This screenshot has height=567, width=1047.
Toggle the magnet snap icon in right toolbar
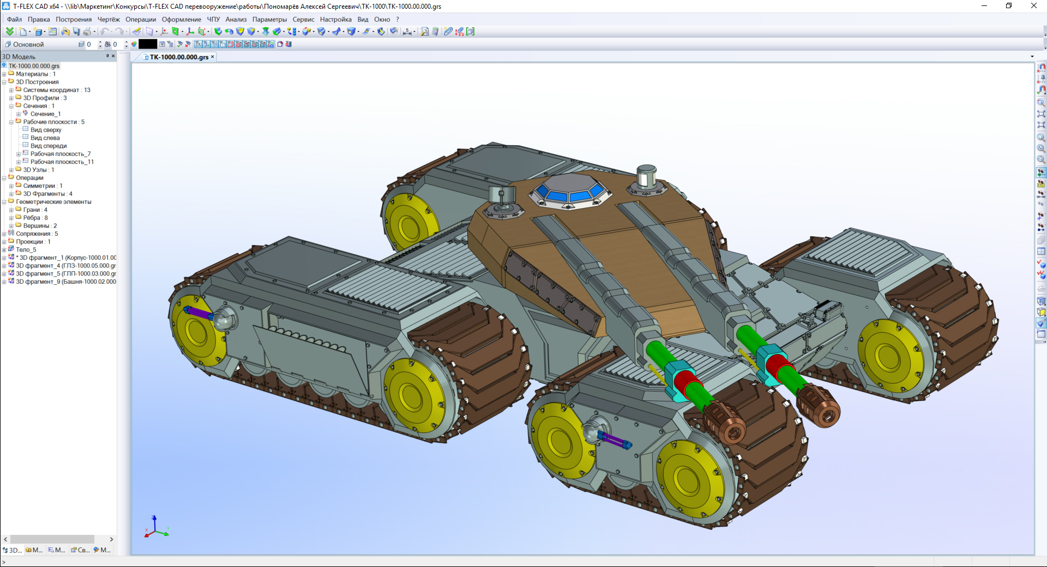pos(1041,90)
